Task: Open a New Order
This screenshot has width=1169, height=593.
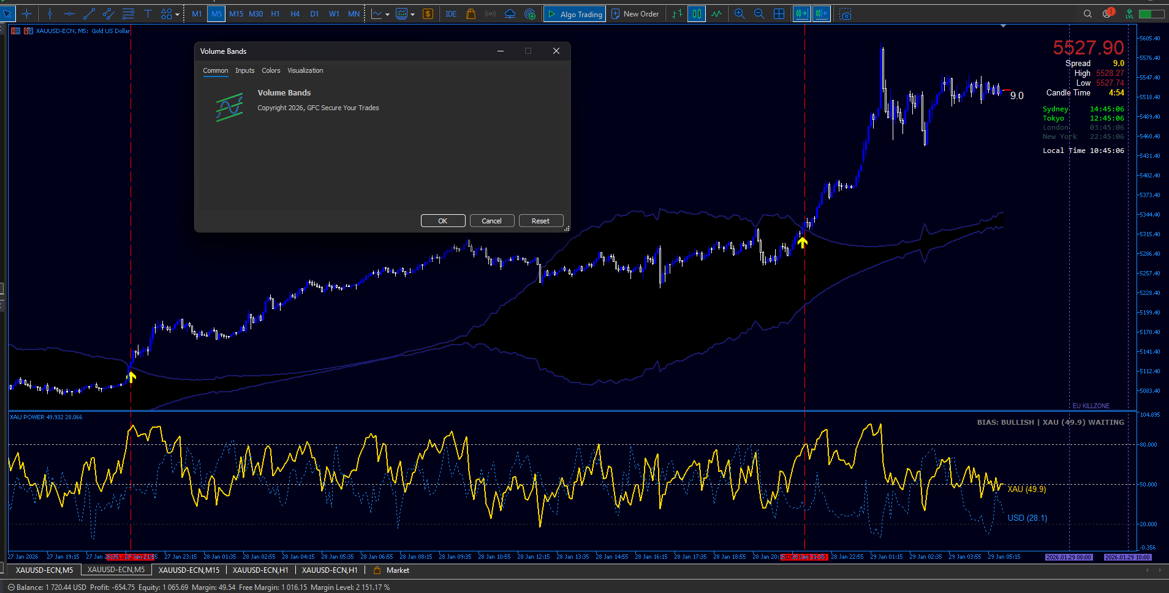Action: tap(635, 13)
